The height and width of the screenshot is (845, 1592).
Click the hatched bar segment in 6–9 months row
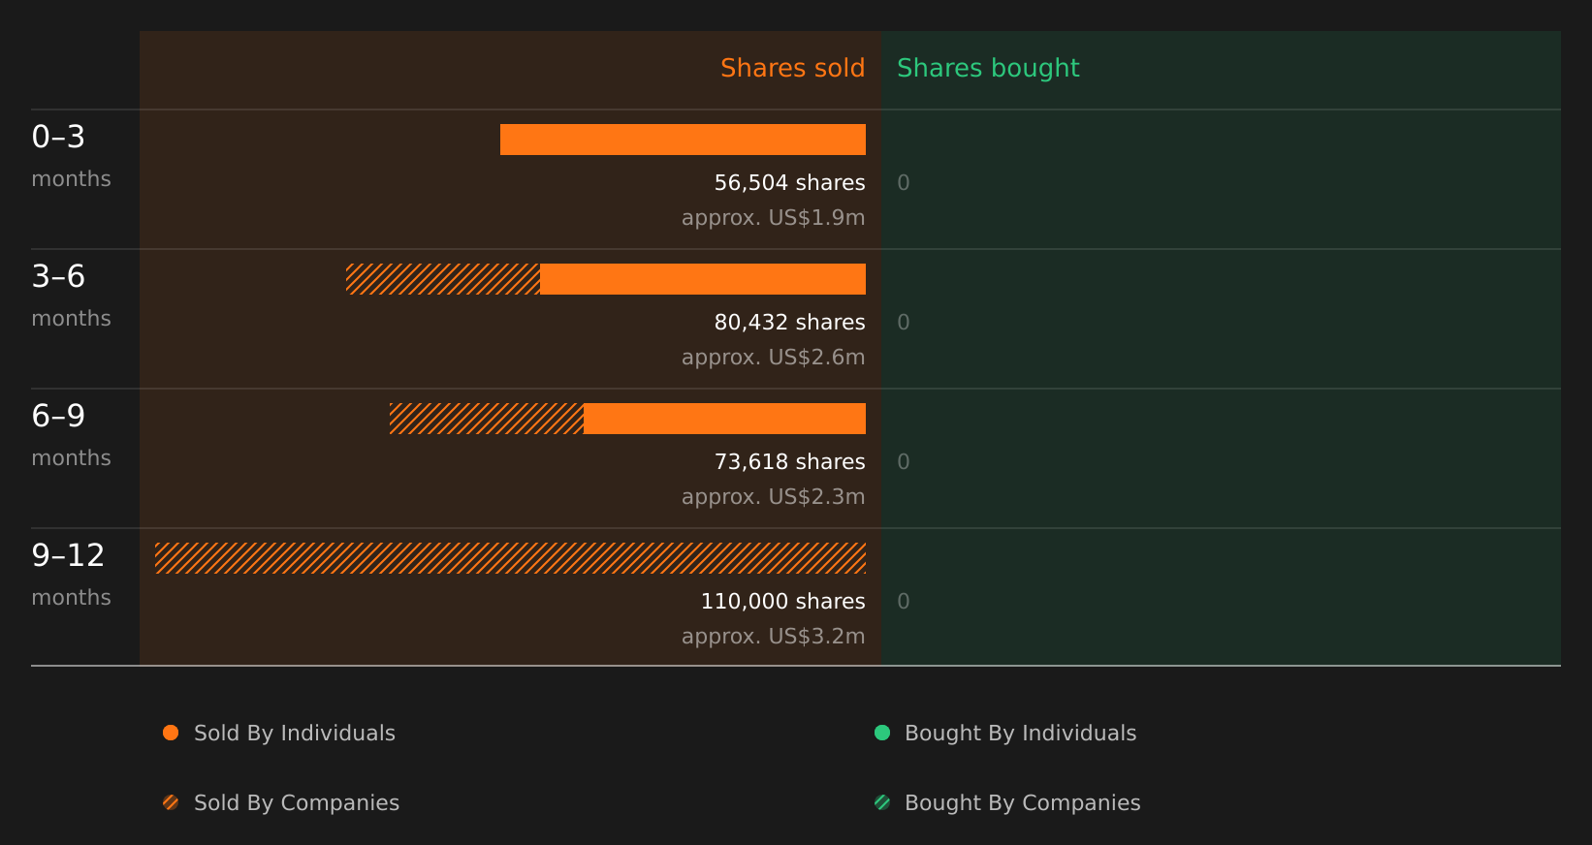click(487, 419)
